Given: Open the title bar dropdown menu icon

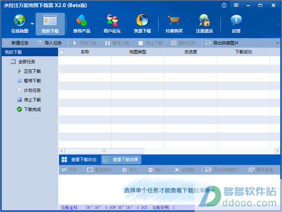Looking at the screenshot, I should point(236,5).
